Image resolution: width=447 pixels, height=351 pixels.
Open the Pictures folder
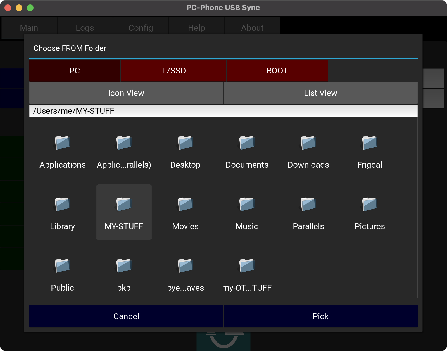point(370,205)
